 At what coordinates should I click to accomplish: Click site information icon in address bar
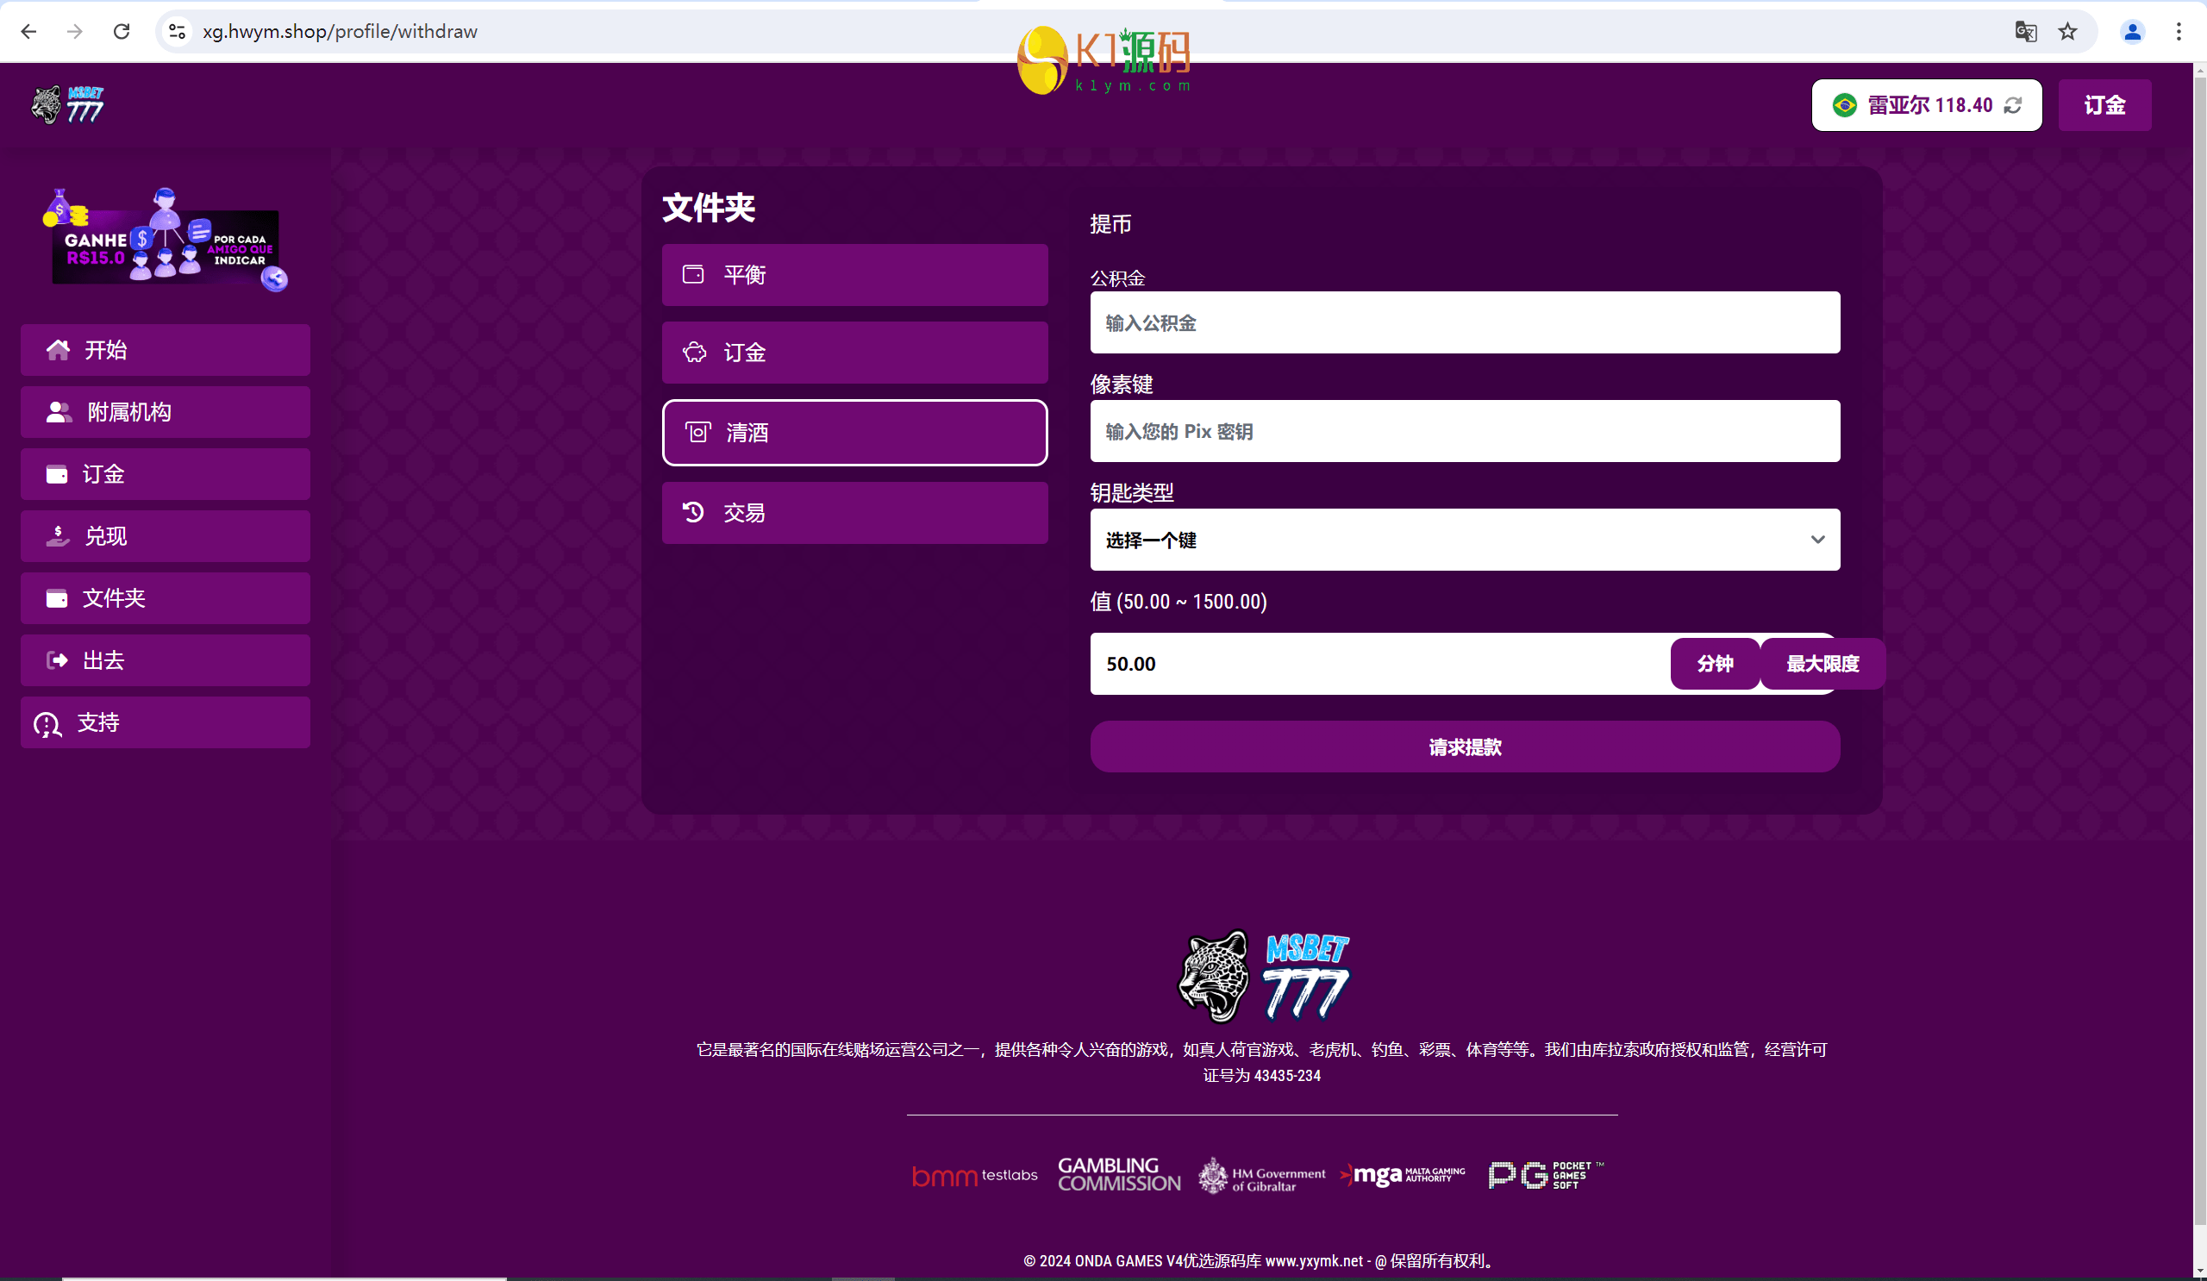tap(177, 32)
